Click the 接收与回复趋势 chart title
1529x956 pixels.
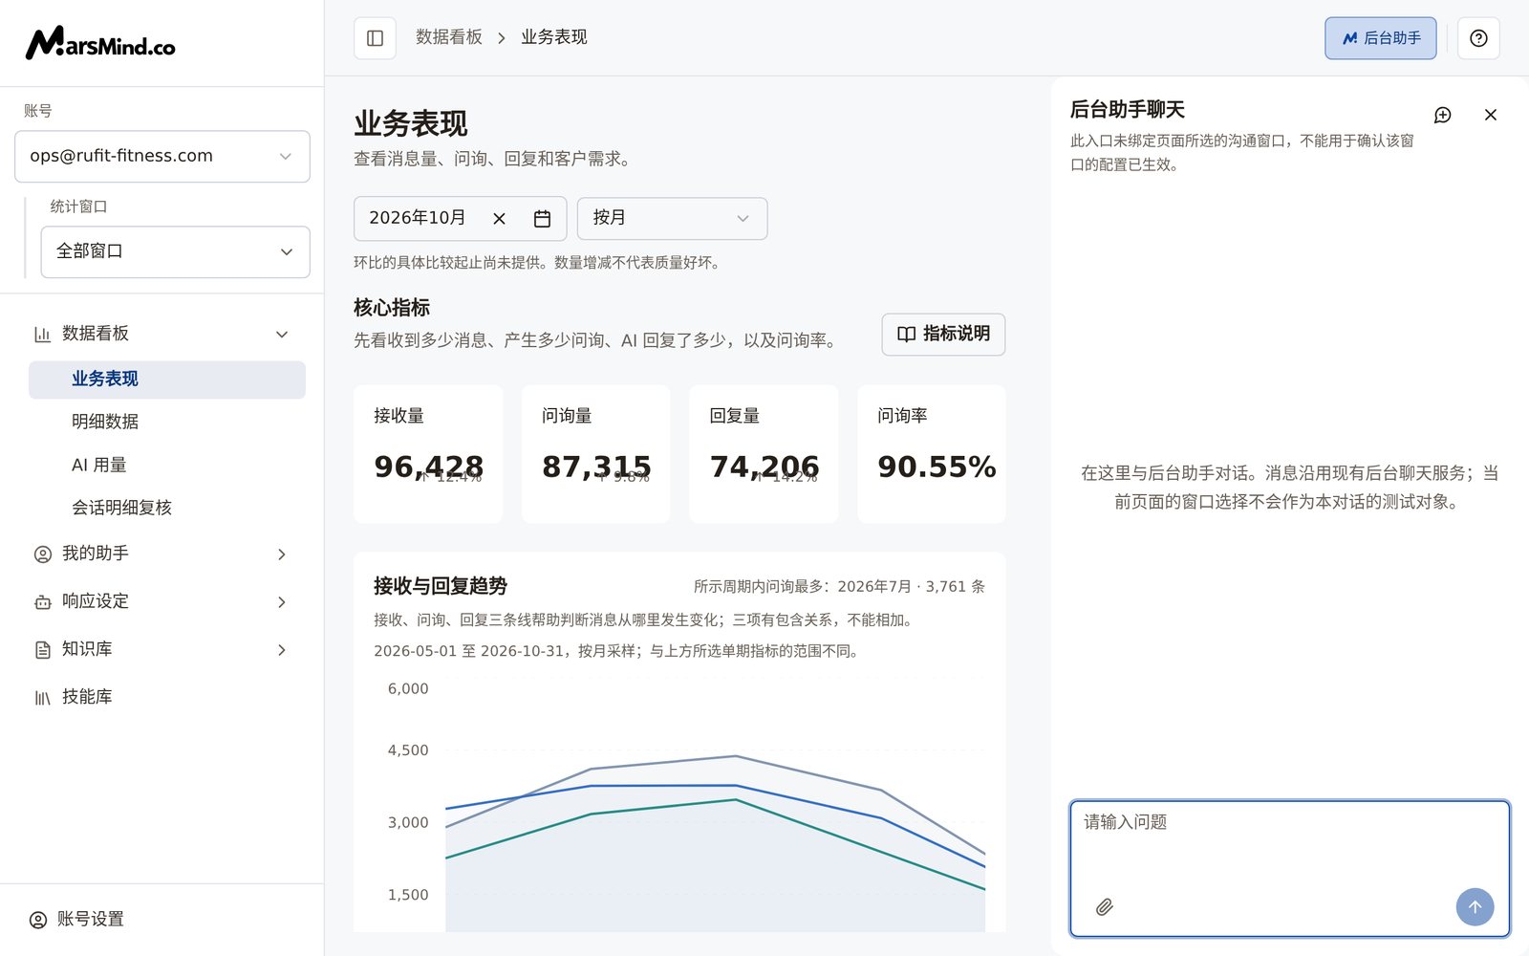point(441,586)
